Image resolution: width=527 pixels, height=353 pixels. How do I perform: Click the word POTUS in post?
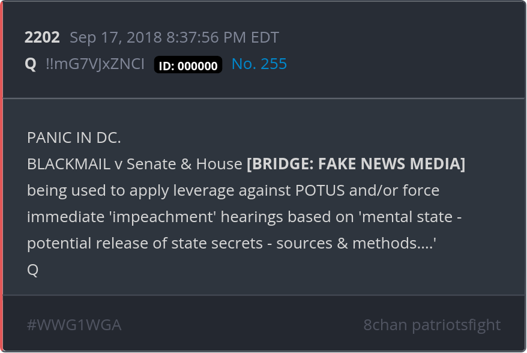click(320, 190)
